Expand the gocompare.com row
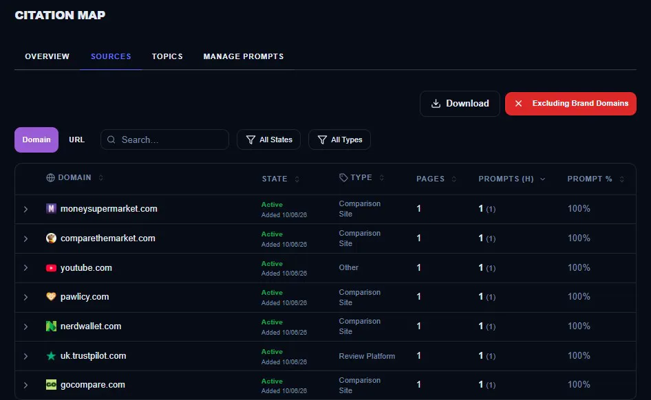Image resolution: width=651 pixels, height=400 pixels. pos(25,385)
